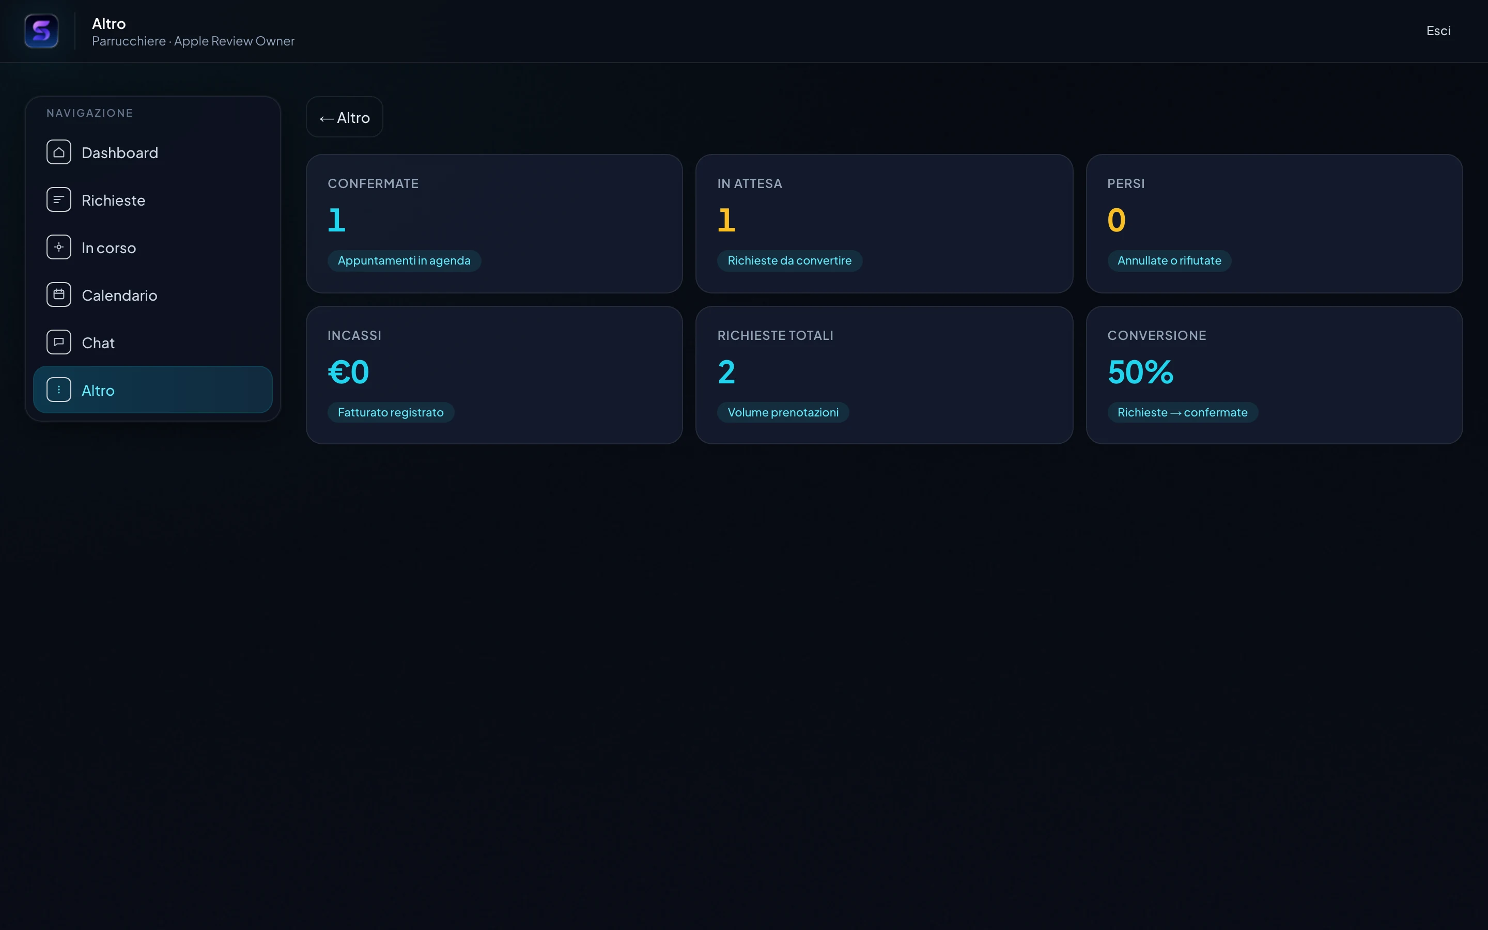Click the IN ATTESA card heading
This screenshot has height=930, width=1488.
750,183
